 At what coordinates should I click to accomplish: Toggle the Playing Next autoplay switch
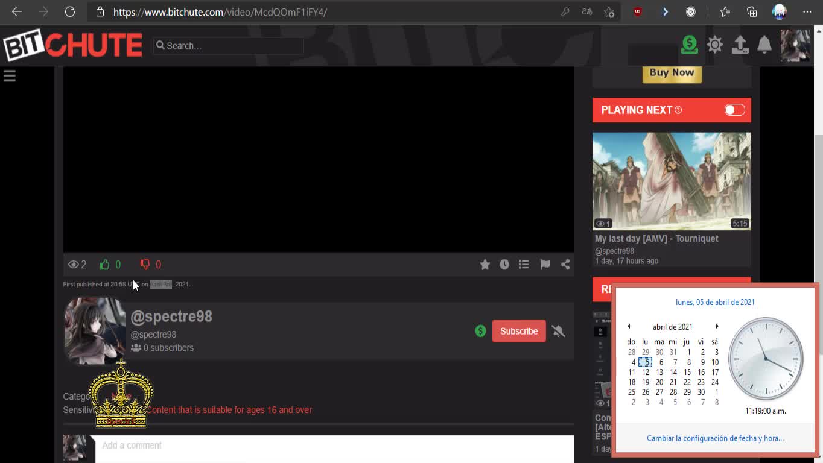[734, 110]
